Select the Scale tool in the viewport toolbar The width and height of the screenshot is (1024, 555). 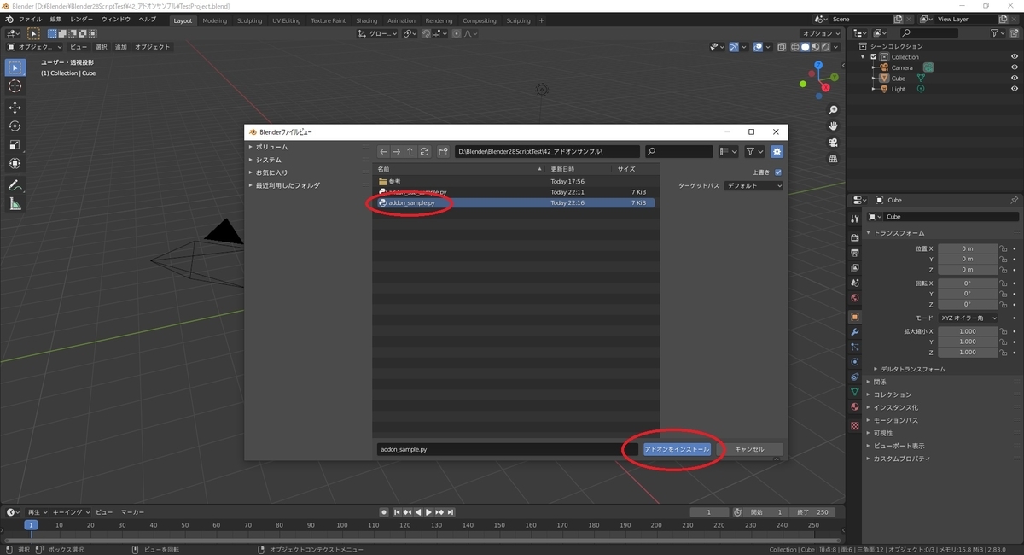[15, 145]
